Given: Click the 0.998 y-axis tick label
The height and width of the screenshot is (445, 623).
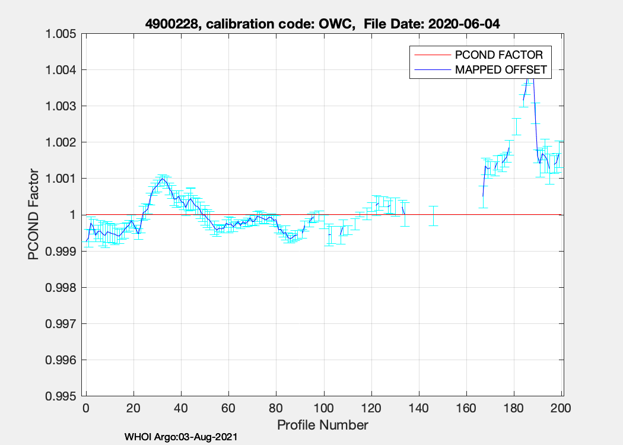Looking at the screenshot, I should (62, 288).
